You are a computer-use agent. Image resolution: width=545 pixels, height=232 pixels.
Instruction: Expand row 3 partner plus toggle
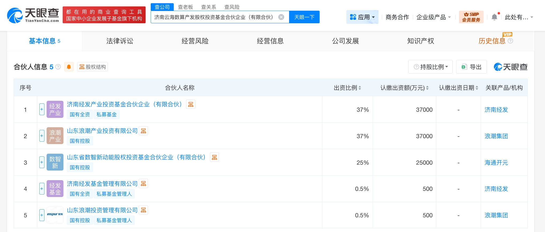[x=42, y=162]
